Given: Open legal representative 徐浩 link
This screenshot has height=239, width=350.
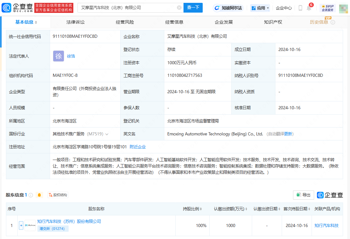Looking at the screenshot, I should [71, 56].
